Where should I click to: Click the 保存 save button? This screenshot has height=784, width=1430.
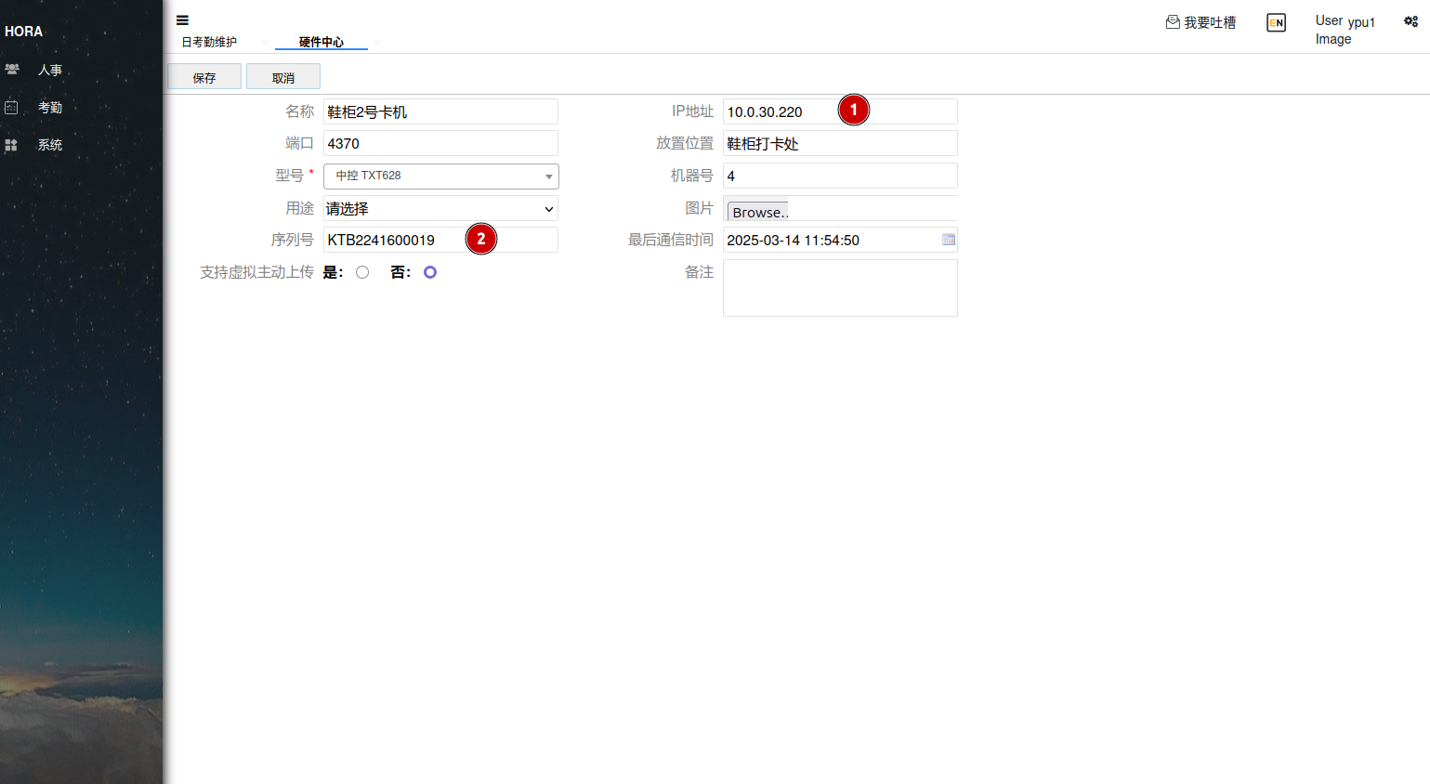point(204,77)
